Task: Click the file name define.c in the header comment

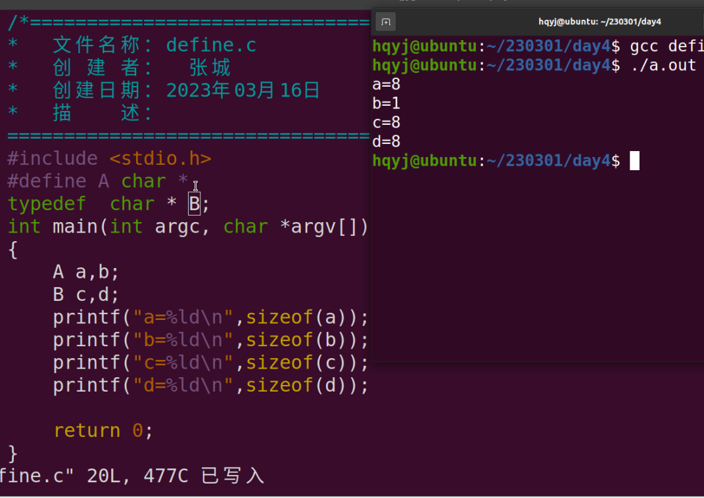Action: (210, 45)
